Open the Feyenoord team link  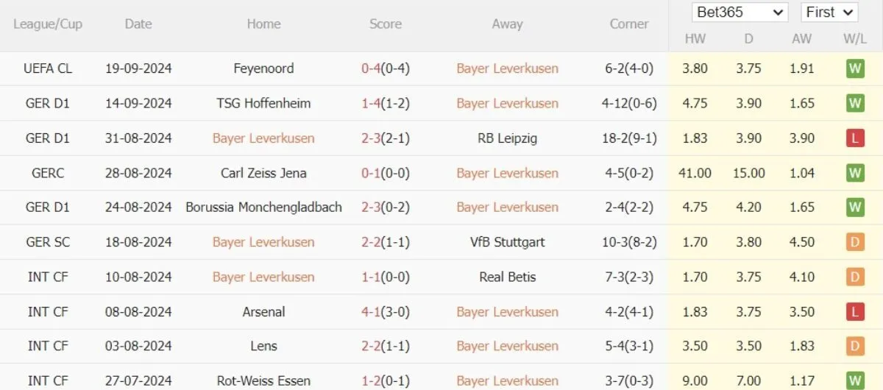[x=263, y=69]
